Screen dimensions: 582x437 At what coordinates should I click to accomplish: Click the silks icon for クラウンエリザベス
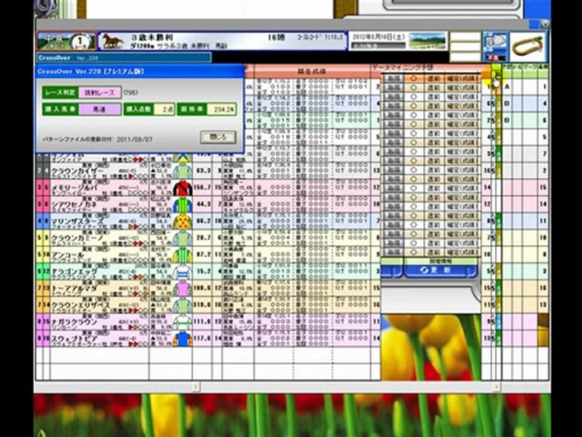[182, 305]
